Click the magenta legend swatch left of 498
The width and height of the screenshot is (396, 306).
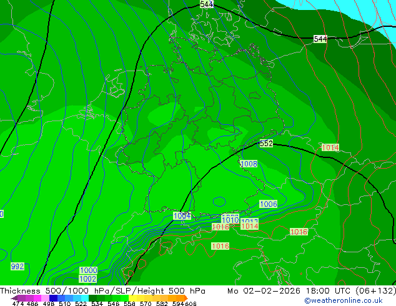(37, 298)
